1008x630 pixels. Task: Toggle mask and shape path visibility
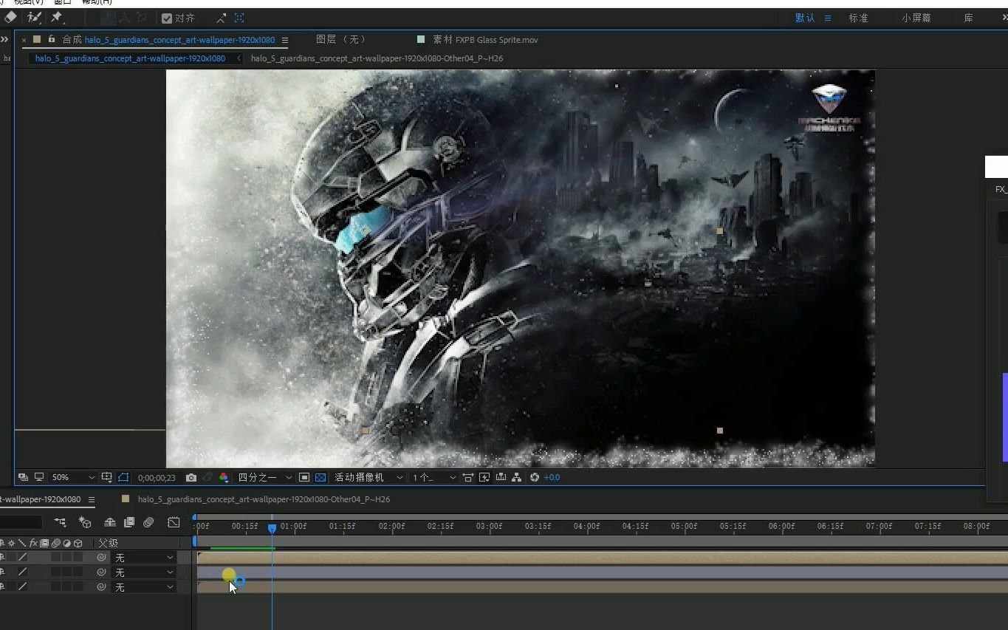coord(123,477)
